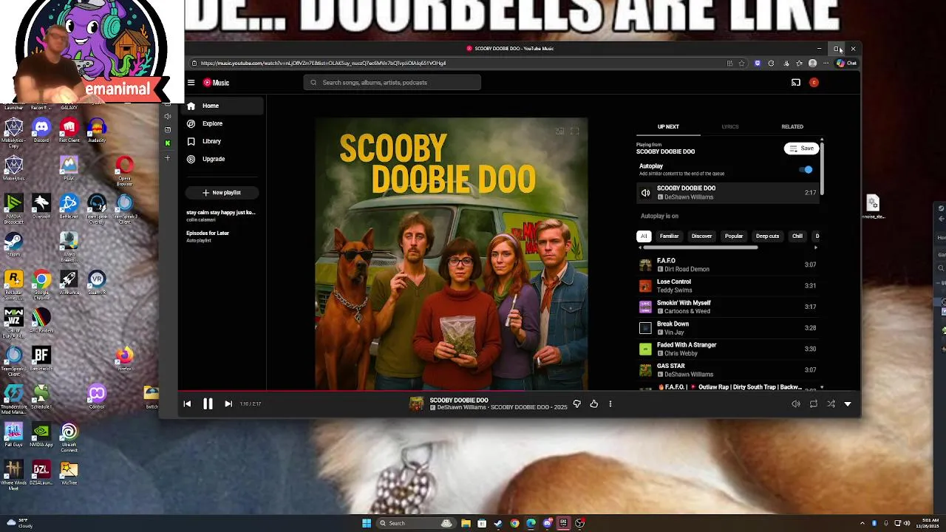Viewport: 946px width, 532px height.
Task: Play Break Down by Vin Jay
Action: (728, 328)
